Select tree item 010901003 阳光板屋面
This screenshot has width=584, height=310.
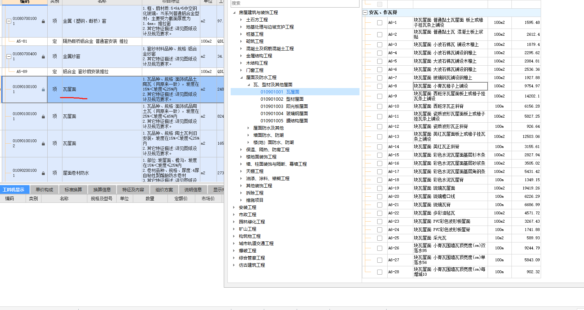click(284, 106)
